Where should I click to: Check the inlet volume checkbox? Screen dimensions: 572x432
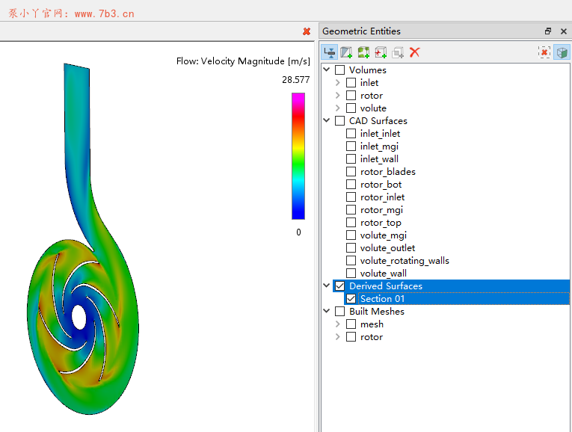pos(351,82)
